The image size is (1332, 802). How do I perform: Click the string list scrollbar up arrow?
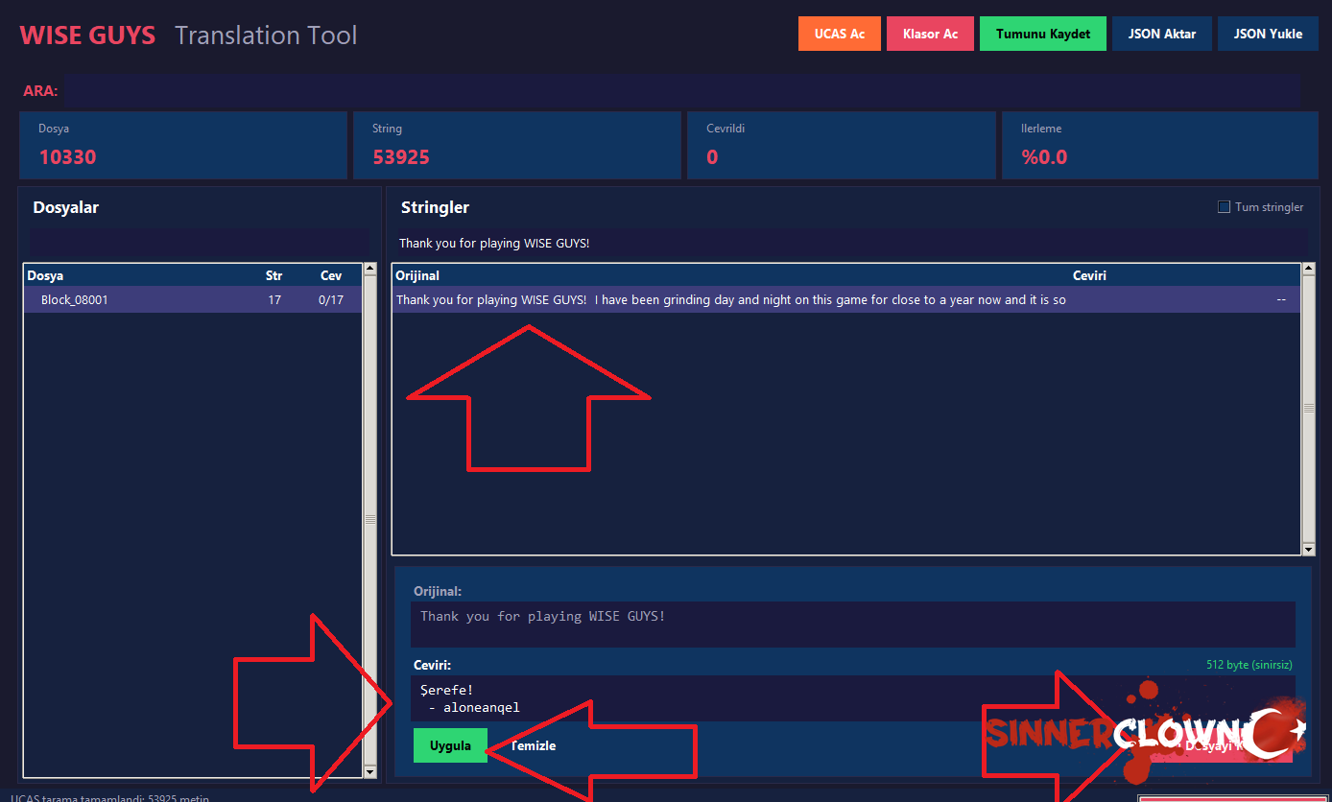[x=1308, y=271]
